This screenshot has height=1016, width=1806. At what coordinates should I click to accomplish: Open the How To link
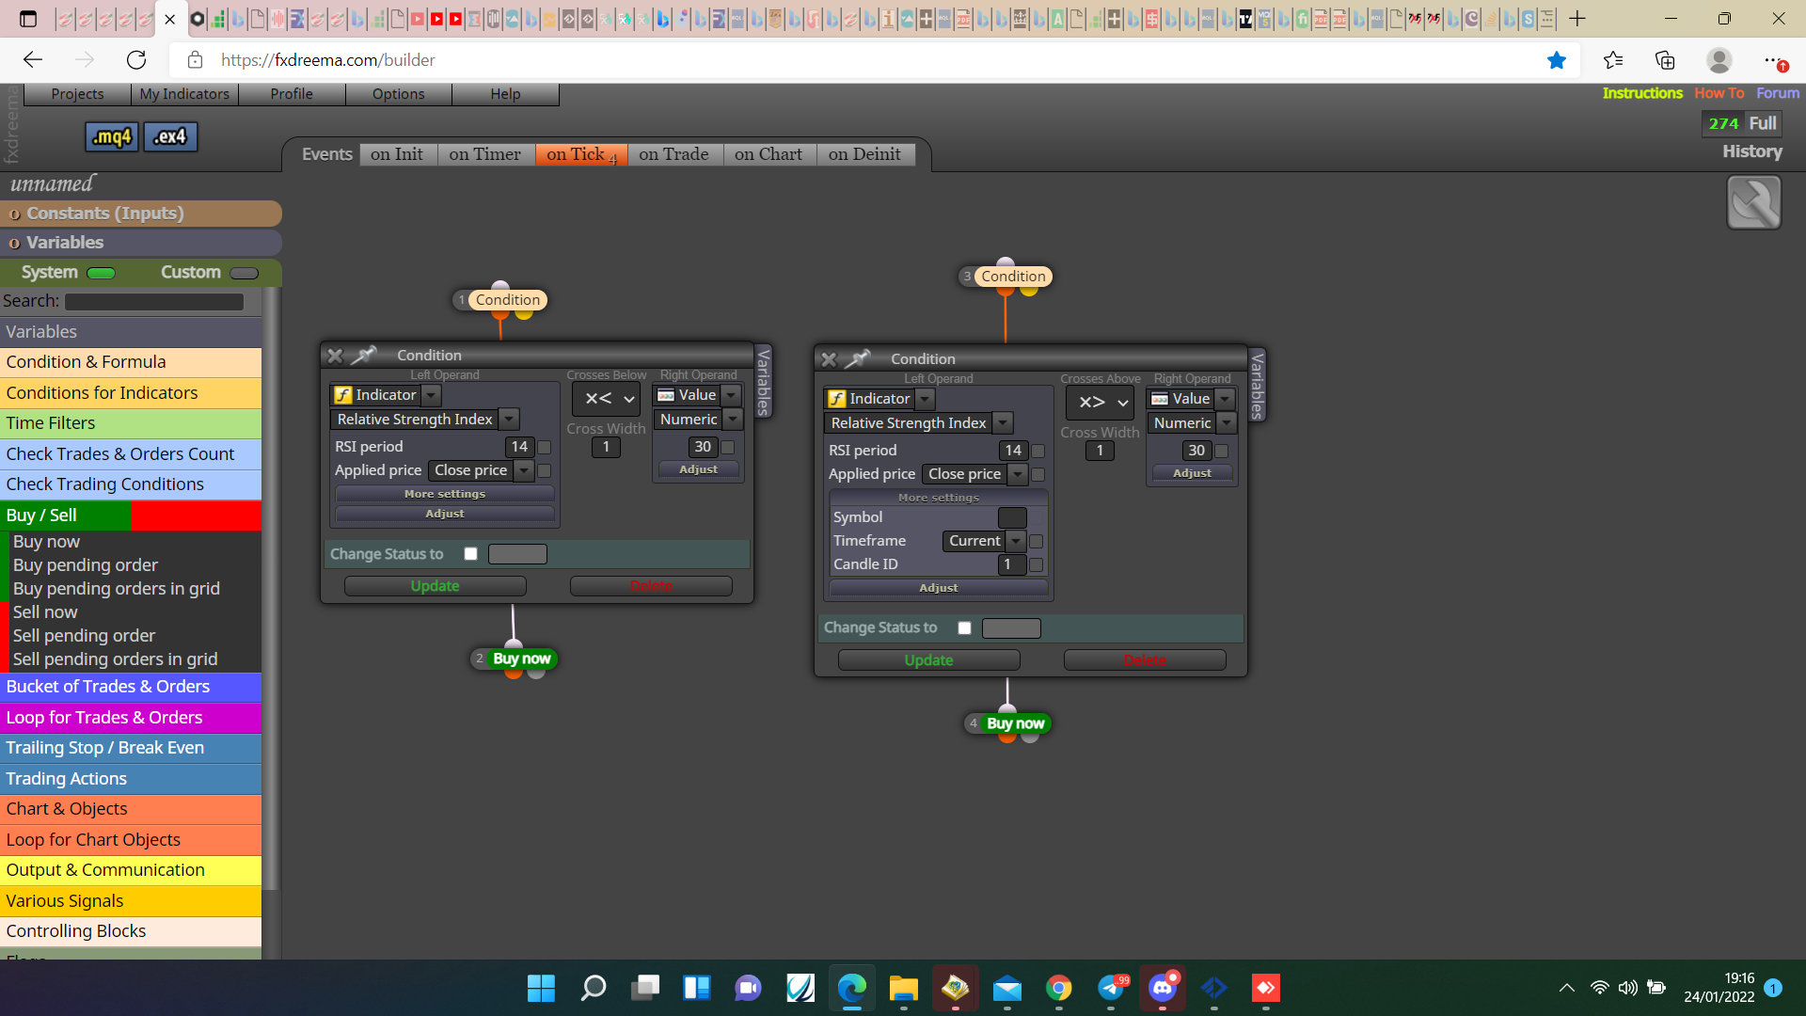[x=1719, y=93]
